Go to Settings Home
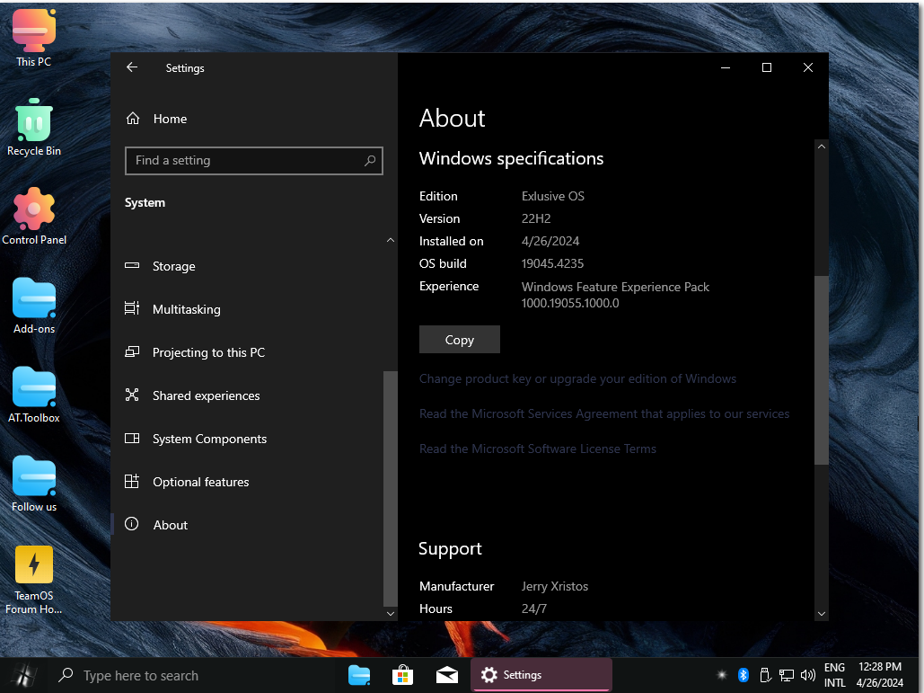This screenshot has width=924, height=693. (170, 119)
